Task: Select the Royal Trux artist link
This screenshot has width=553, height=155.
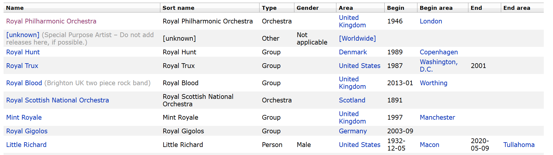Action: tap(22, 66)
